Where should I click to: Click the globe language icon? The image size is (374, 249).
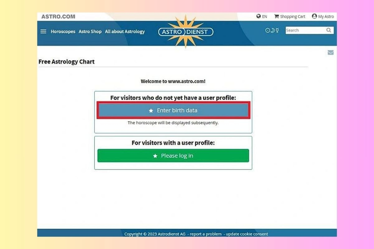[259, 16]
